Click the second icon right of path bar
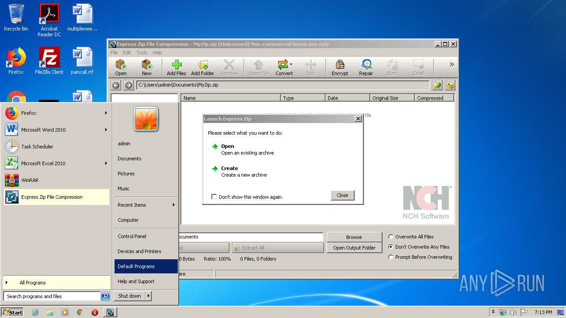Viewport: 566px width, 318px height. point(450,85)
